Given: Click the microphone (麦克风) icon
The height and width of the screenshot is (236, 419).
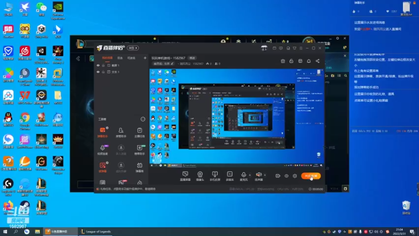Looking at the screenshot, I should tap(244, 175).
